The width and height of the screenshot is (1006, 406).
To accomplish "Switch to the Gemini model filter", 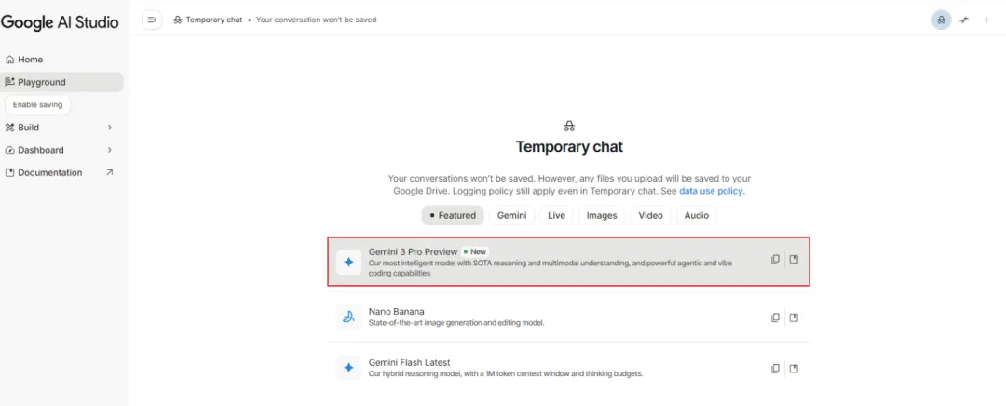I will coord(511,215).
